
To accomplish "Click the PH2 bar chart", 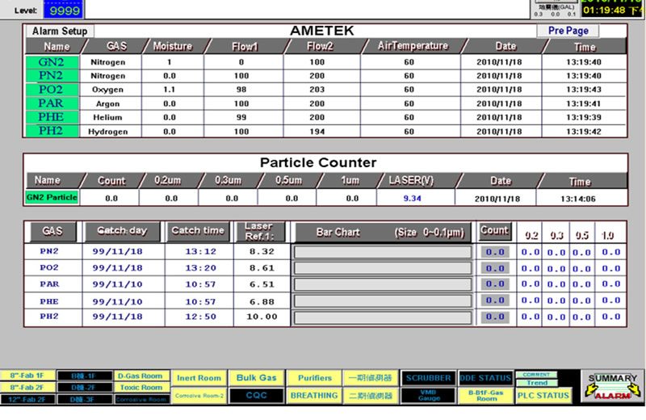I will click(383, 317).
